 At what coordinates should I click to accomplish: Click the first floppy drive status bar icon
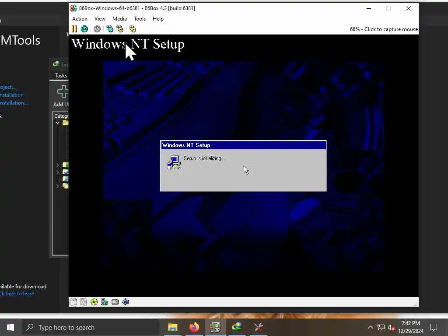coord(73,302)
